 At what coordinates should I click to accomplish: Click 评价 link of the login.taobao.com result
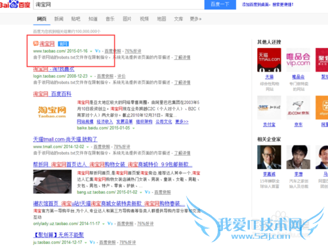121,76
